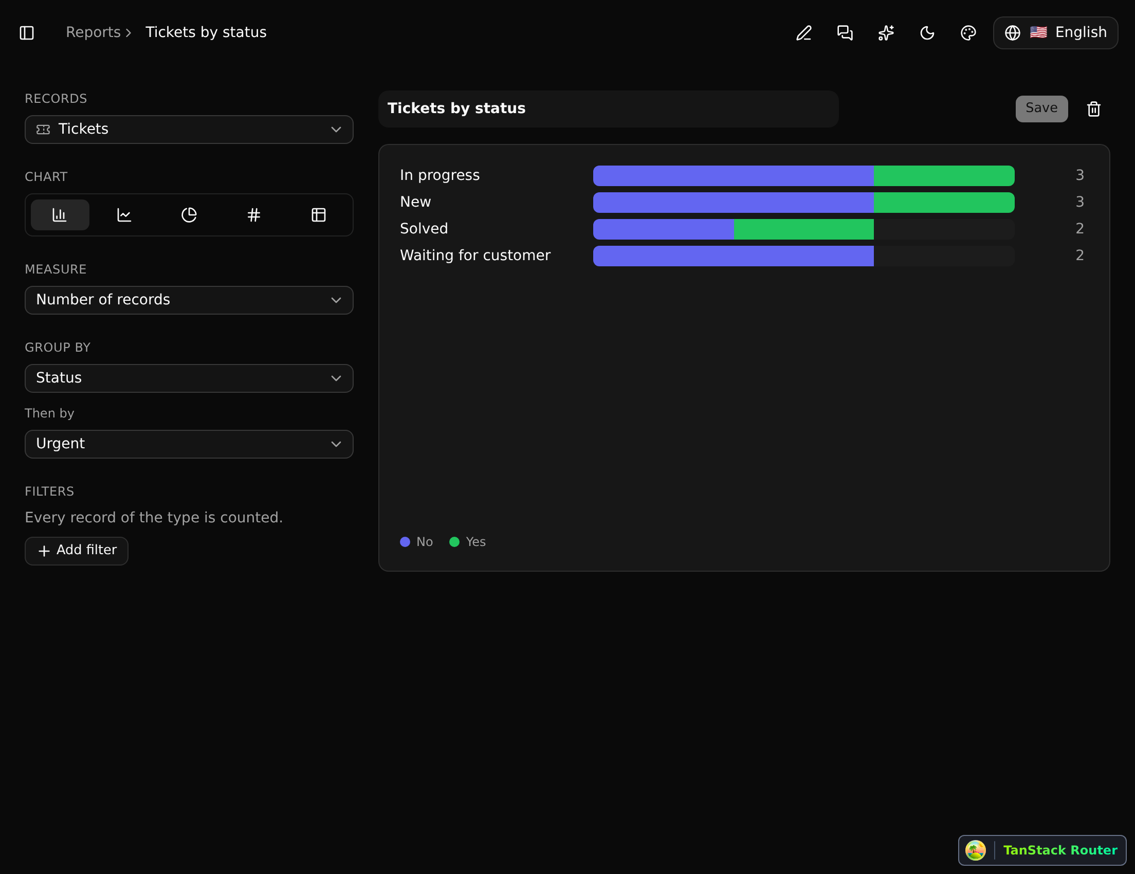Select the line chart type
The image size is (1135, 874).
[x=124, y=215]
